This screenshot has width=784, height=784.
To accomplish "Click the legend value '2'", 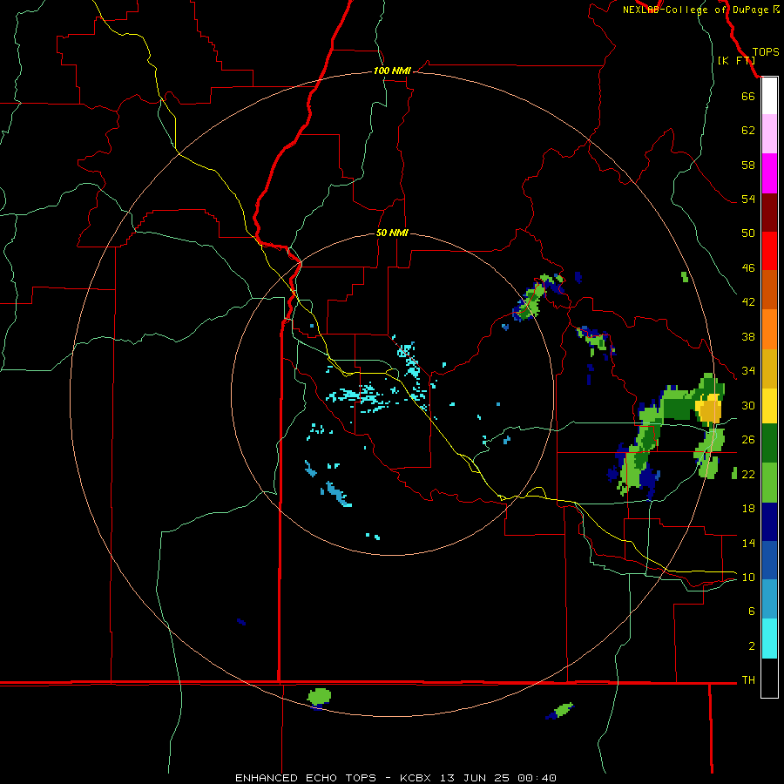I will coord(752,646).
